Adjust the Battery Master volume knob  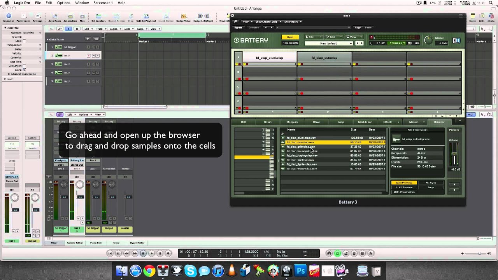pyautogui.click(x=428, y=40)
